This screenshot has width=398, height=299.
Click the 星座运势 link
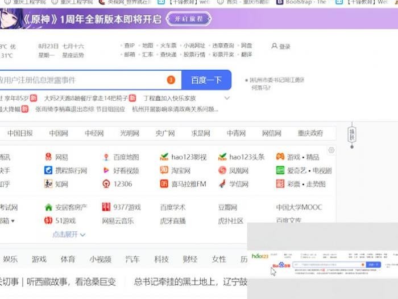pyautogui.click(x=73, y=55)
